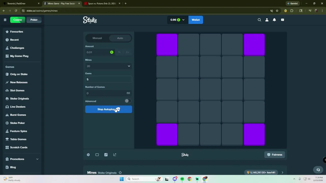Favourite the Mines game star
Viewport: 326px width, 183px height.
coord(120,173)
